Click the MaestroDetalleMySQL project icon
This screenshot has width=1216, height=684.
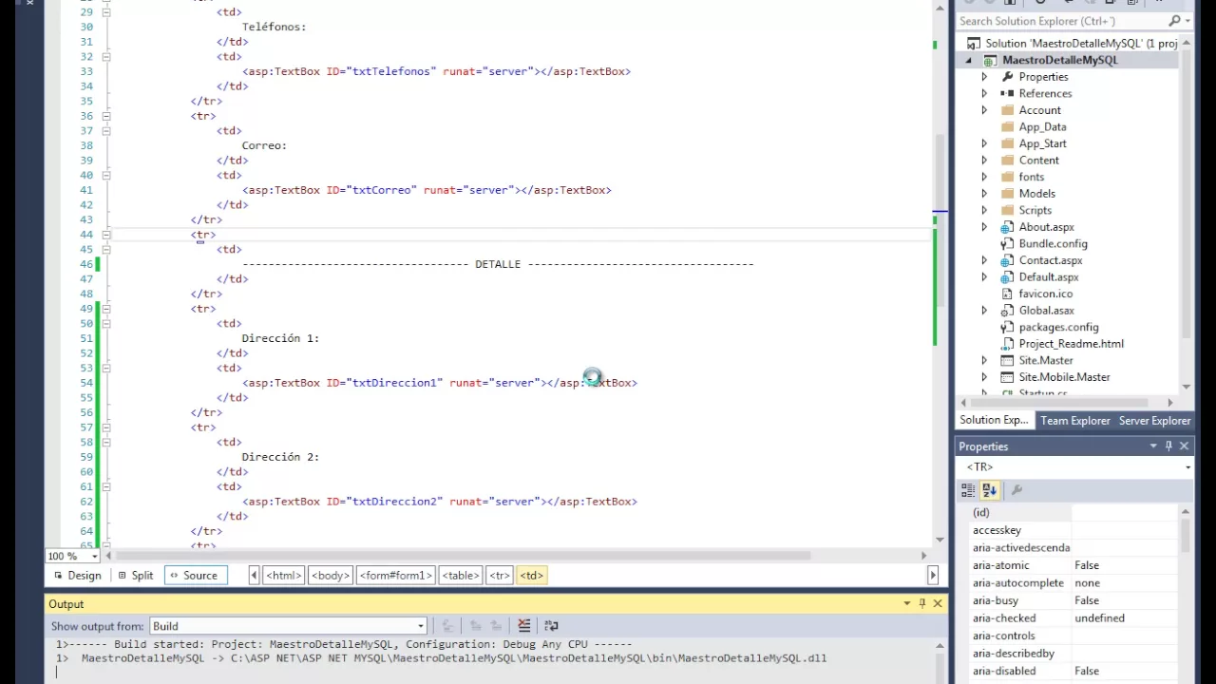990,60
